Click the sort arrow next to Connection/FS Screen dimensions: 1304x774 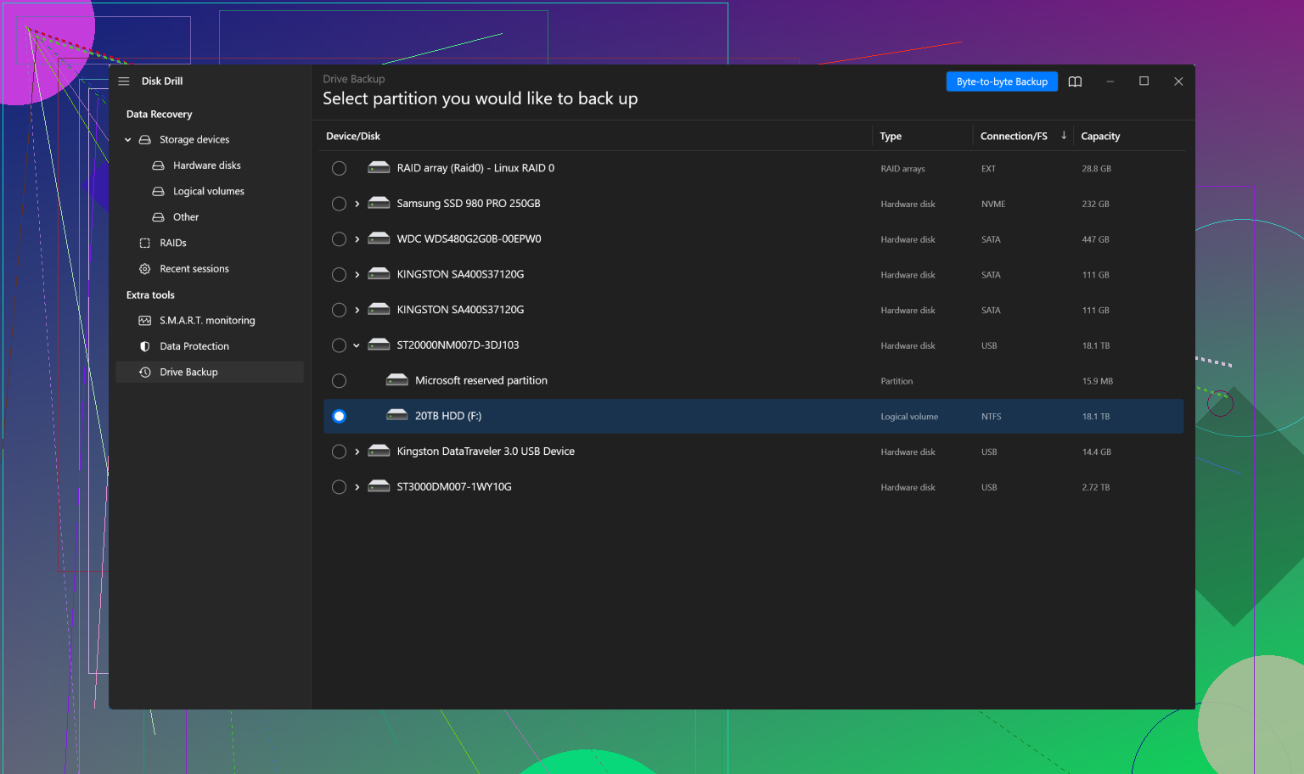point(1064,136)
